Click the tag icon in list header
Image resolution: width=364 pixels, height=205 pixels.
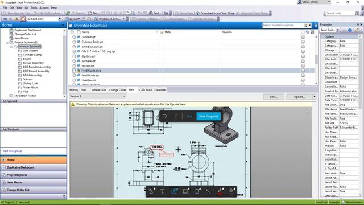pos(308,32)
